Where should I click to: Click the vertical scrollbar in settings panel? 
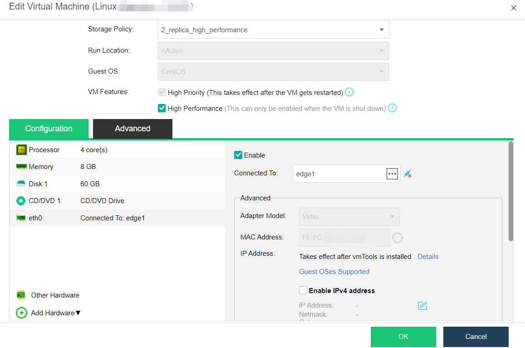pos(511,191)
